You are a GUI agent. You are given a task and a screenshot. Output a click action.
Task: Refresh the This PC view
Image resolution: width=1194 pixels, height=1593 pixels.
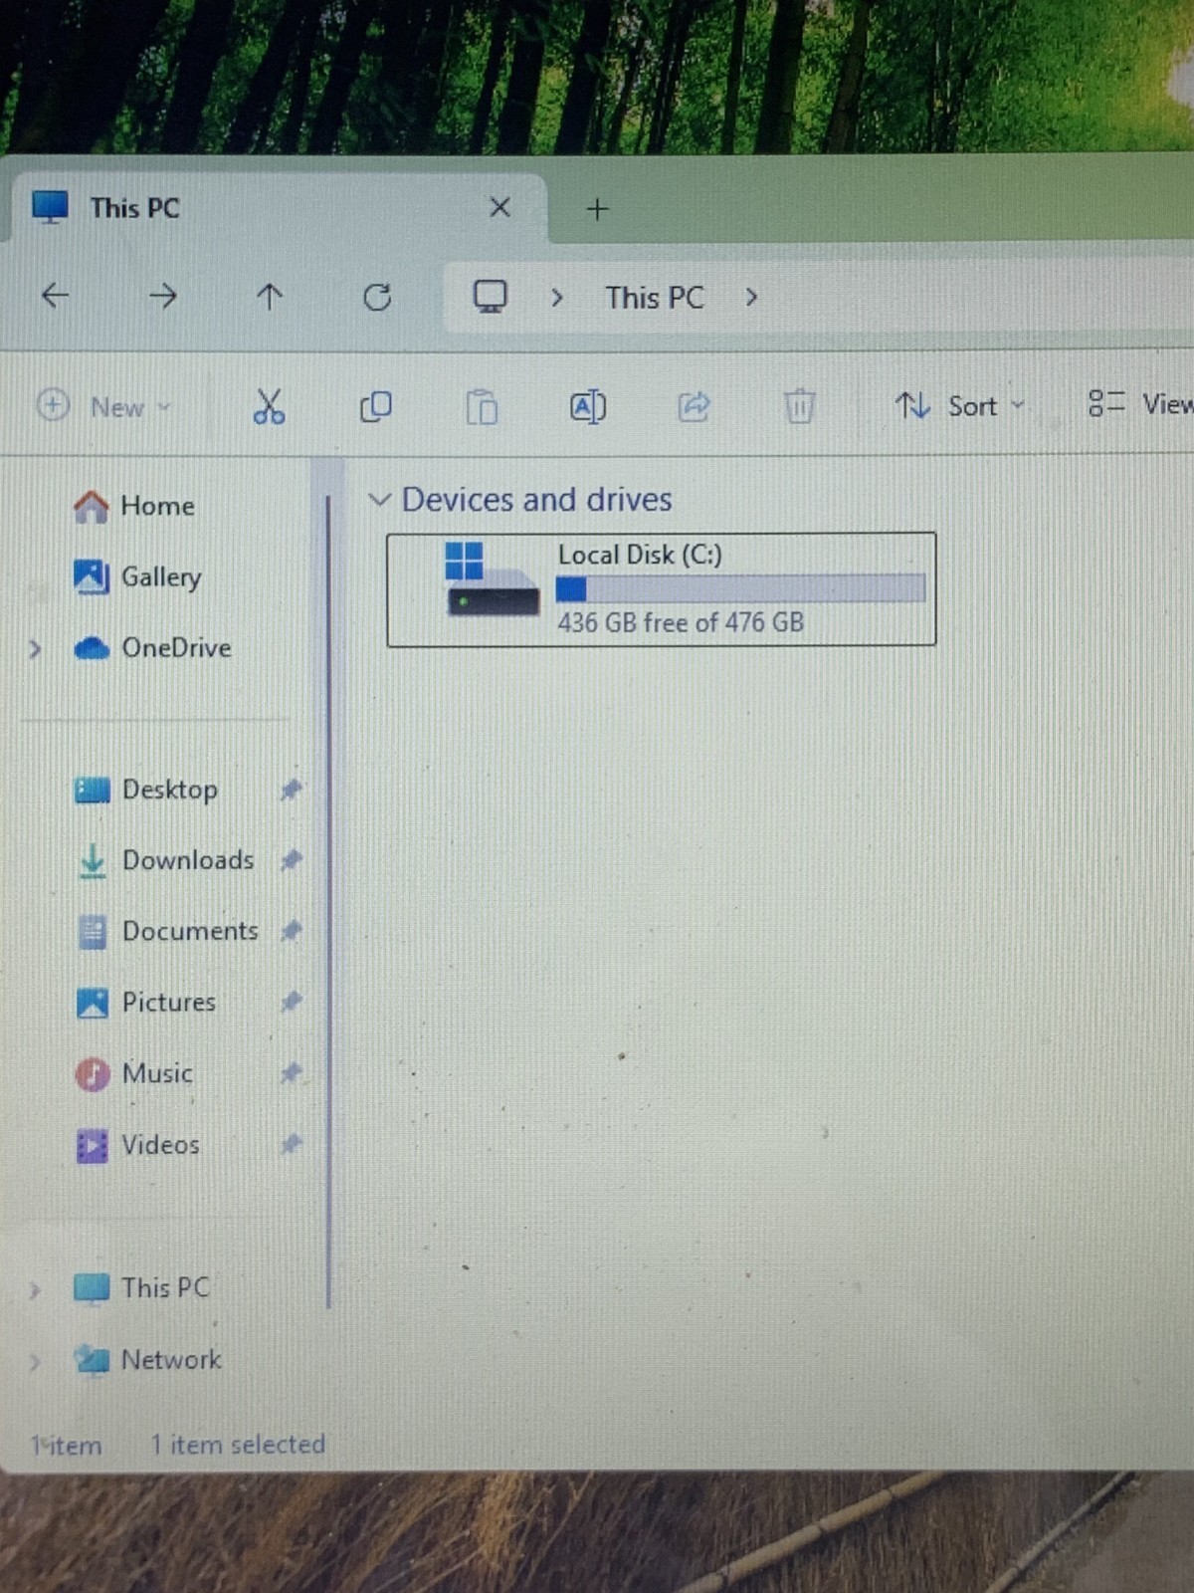point(377,297)
